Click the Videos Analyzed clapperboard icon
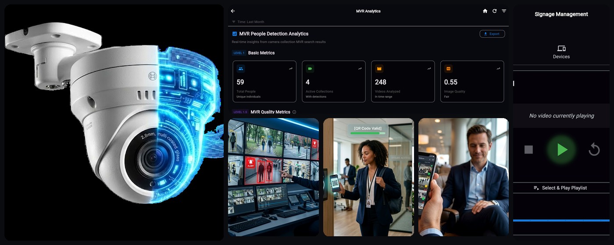Viewport: 614px width, 245px height. [x=379, y=69]
